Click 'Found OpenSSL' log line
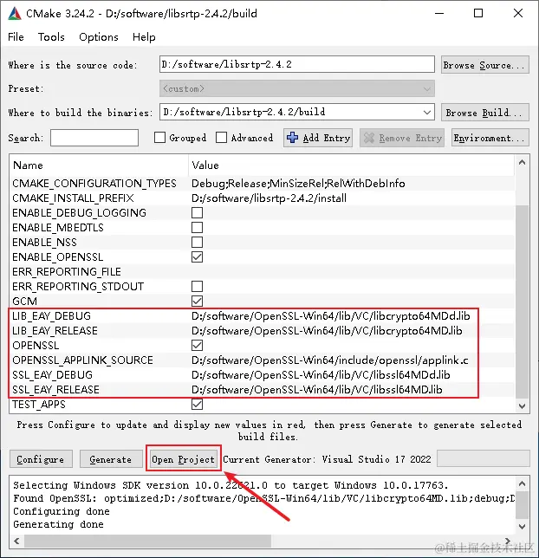Screen dimensions: 539x558 263,498
